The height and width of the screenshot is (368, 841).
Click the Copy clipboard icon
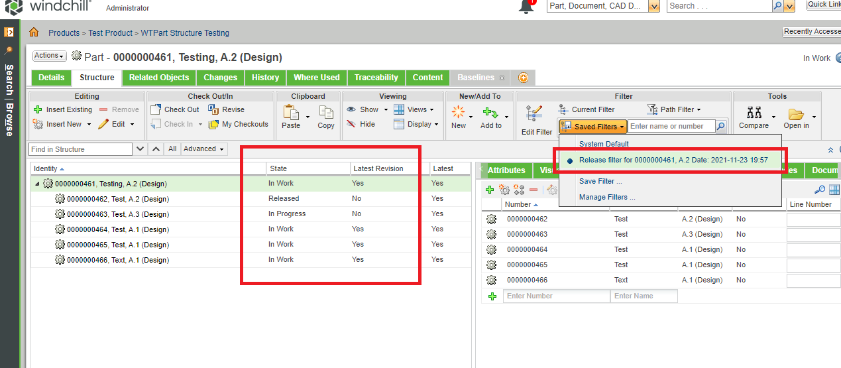[326, 113]
